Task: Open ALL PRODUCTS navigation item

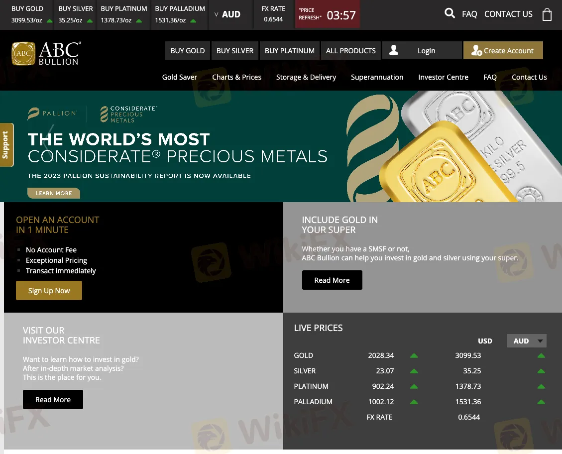Action: click(350, 50)
